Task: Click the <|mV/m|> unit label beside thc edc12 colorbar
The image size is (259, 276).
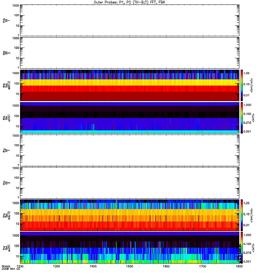Action: [251, 215]
